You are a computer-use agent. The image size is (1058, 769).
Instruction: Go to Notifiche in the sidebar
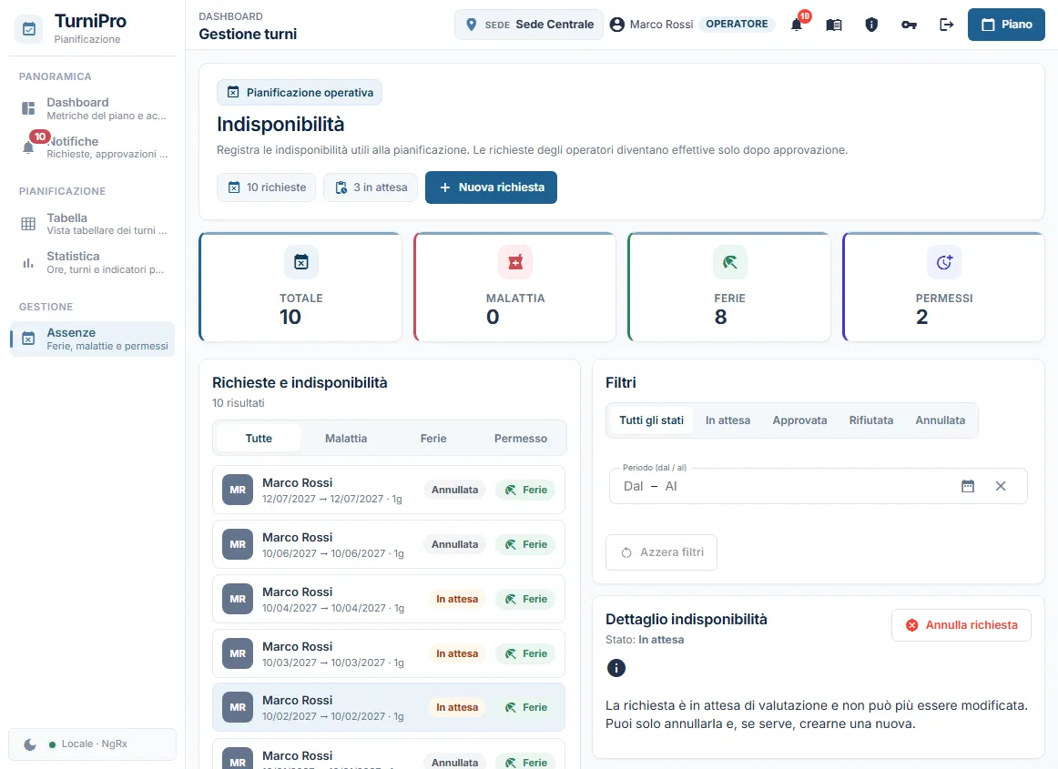pos(93,147)
